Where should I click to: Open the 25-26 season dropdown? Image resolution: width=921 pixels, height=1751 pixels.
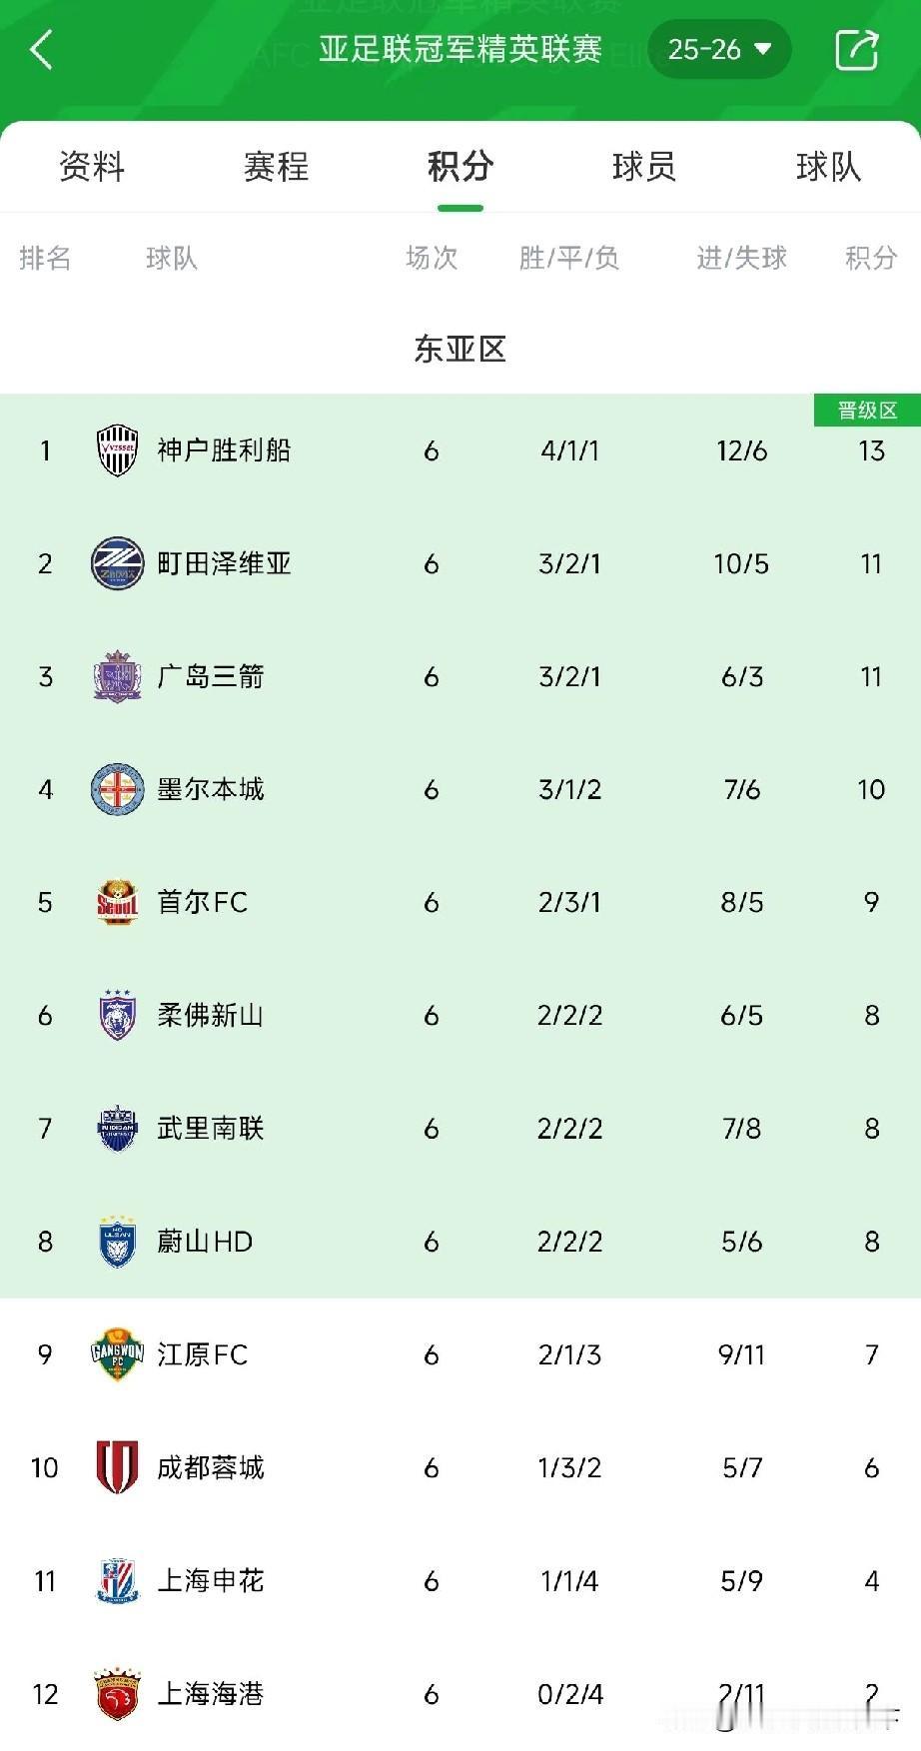click(x=719, y=50)
